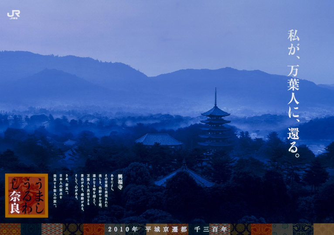Click the 千三百年 text in bottom banner

coord(208,229)
